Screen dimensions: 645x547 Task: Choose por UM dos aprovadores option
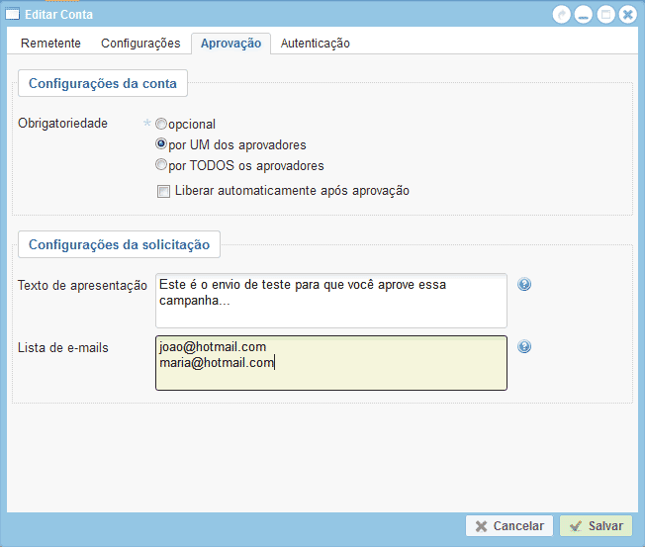click(x=161, y=145)
